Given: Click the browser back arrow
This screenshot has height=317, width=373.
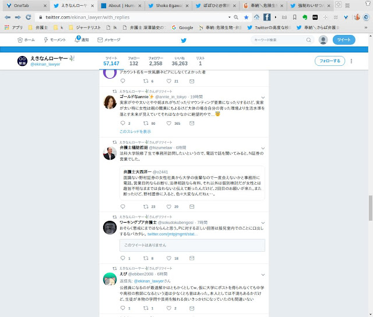Looking at the screenshot, I should [x=8, y=17].
